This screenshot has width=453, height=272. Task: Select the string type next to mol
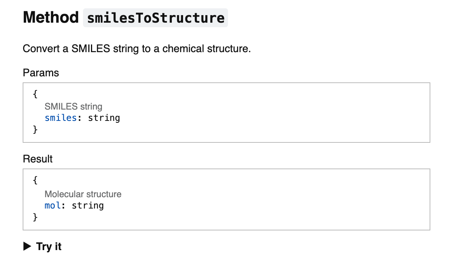click(x=88, y=206)
